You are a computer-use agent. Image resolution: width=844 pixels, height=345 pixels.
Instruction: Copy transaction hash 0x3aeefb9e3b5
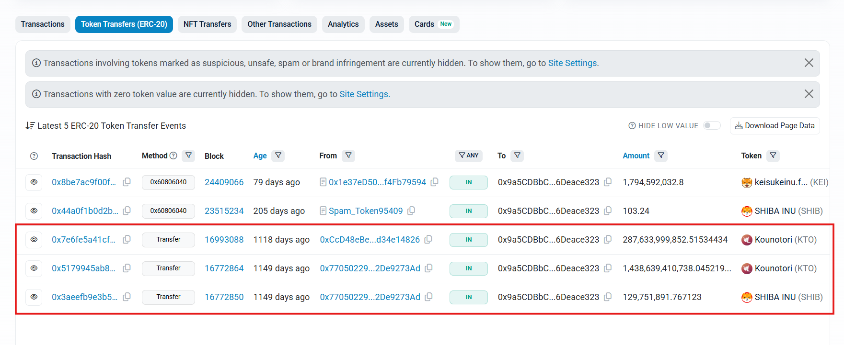click(x=127, y=297)
